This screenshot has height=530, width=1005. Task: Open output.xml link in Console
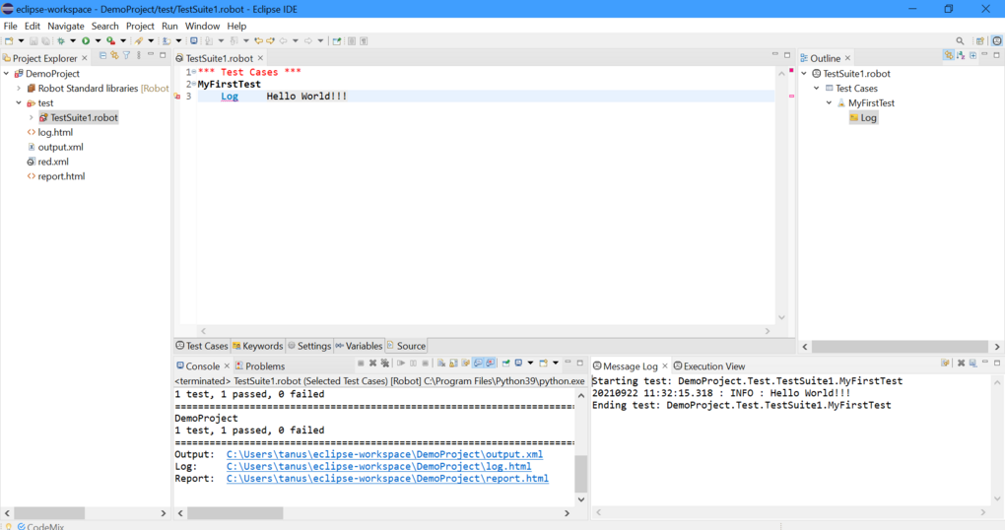click(x=384, y=454)
